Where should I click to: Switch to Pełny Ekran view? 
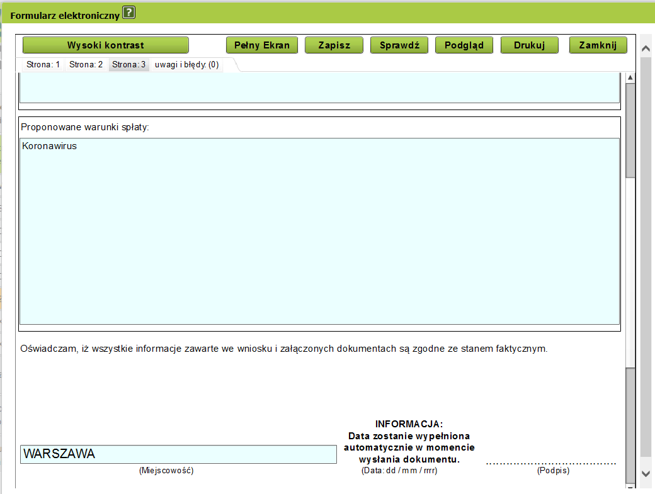point(262,45)
